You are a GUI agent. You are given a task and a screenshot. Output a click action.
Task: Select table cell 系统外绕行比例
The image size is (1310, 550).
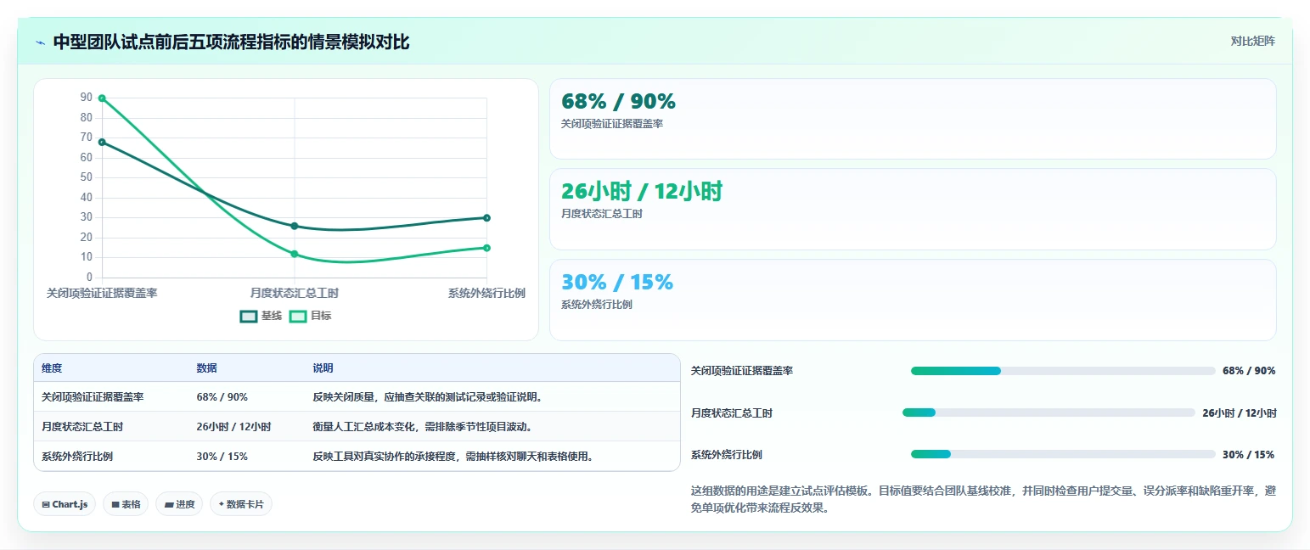77,457
